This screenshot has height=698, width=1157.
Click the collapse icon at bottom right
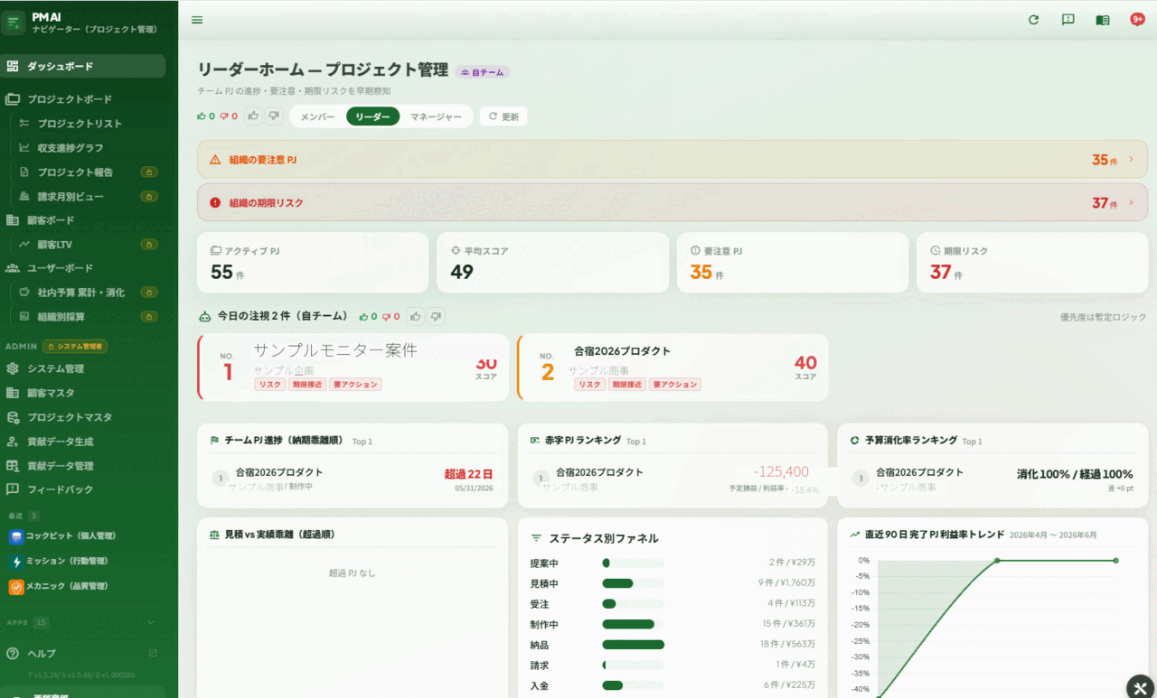(x=1141, y=687)
